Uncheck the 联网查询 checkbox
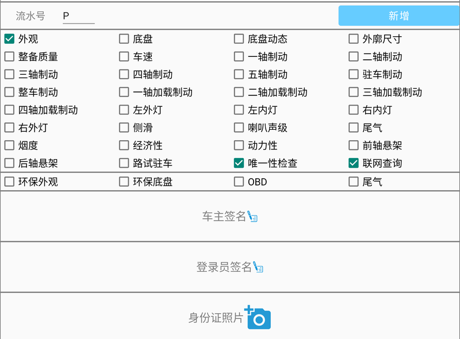Screen dimensions: 460x339 point(354,163)
